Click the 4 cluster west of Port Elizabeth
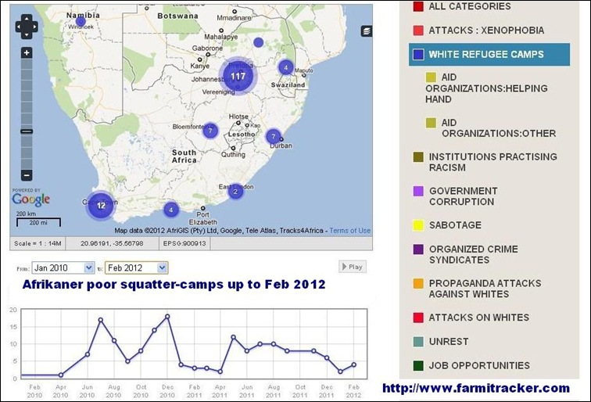The image size is (591, 402). coord(171,210)
